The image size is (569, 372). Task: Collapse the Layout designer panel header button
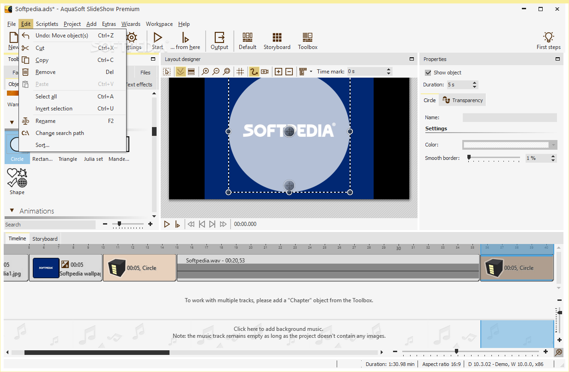pos(412,59)
